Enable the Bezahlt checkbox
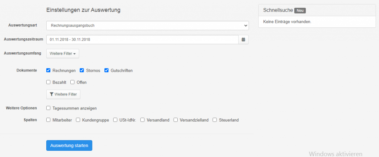 click(x=48, y=82)
